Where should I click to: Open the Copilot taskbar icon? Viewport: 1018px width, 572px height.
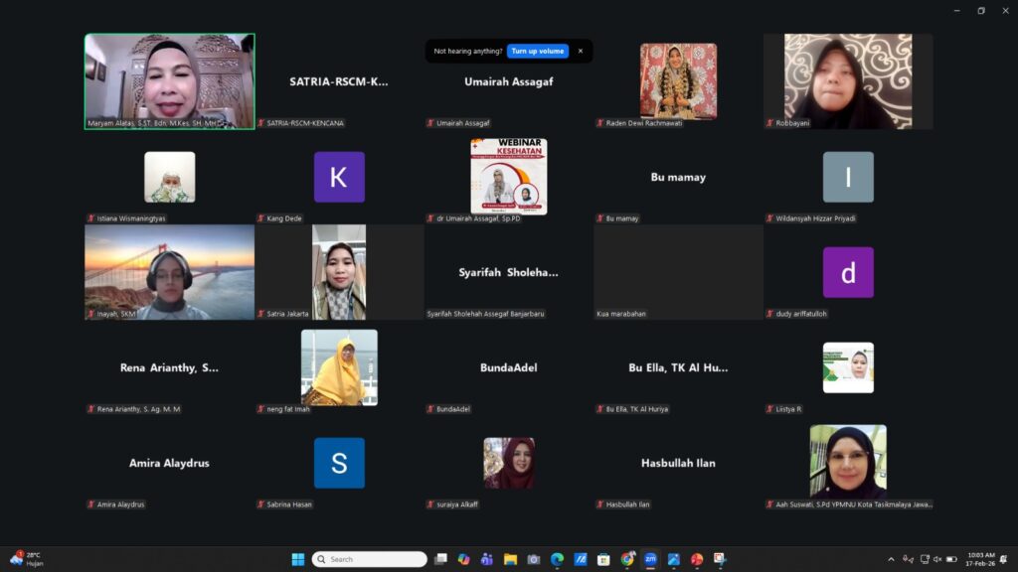click(x=463, y=559)
